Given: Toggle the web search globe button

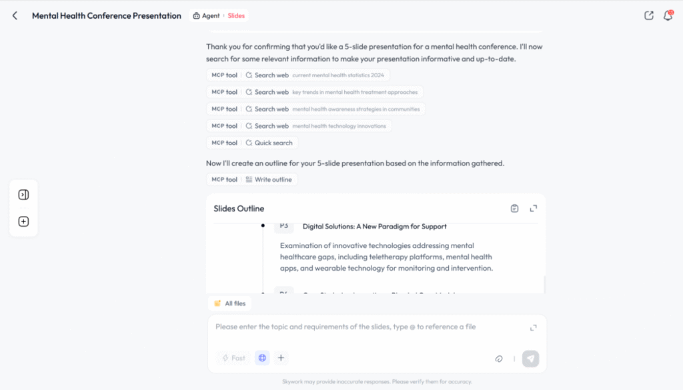Looking at the screenshot, I should click(x=262, y=358).
